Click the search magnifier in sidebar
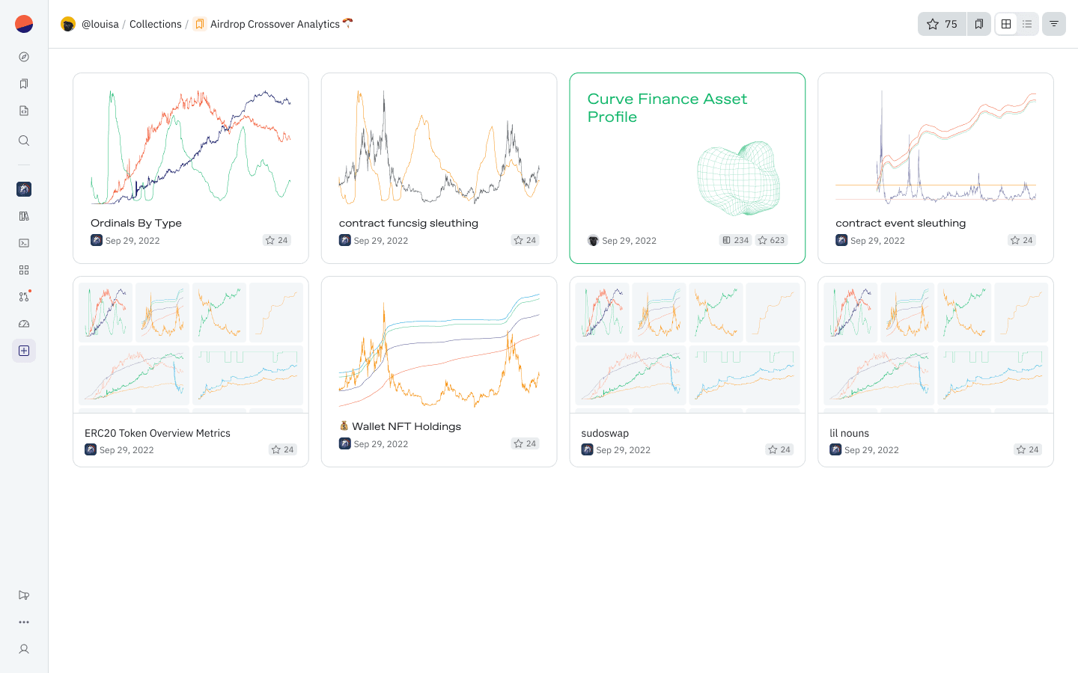Image resolution: width=1078 pixels, height=673 pixels. point(24,141)
